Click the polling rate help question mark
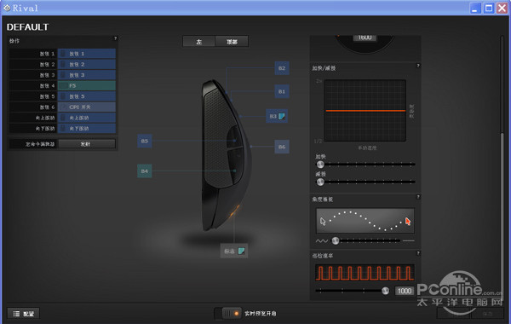Image resolution: width=511 pixels, height=324 pixels. 418,253
